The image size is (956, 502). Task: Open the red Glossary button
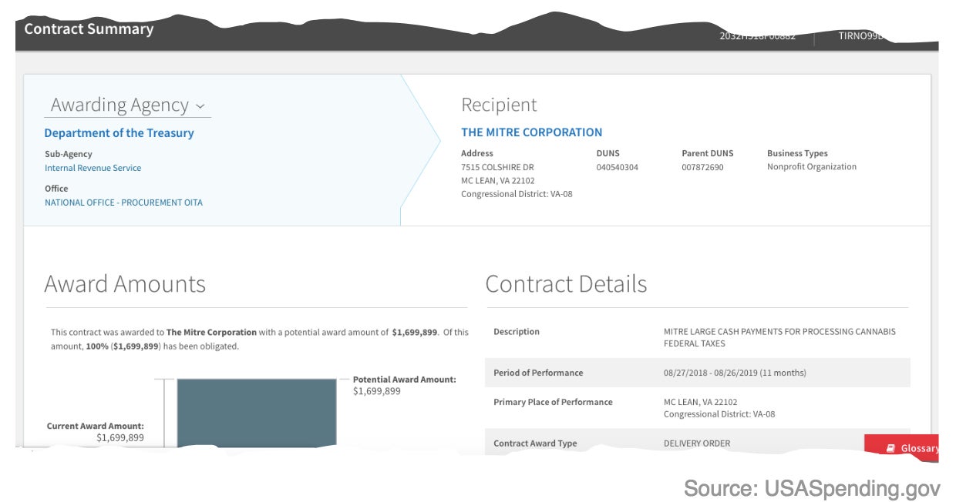[902, 447]
